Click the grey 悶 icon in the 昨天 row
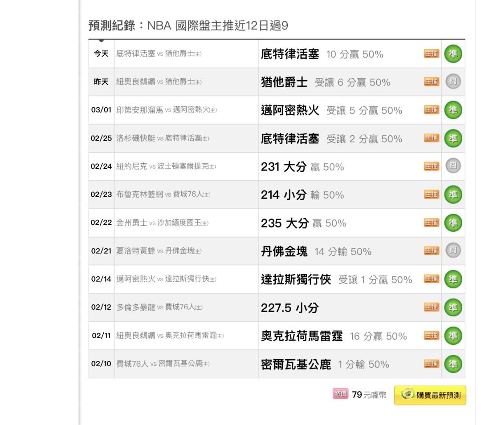The width and height of the screenshot is (481, 425). point(453,81)
